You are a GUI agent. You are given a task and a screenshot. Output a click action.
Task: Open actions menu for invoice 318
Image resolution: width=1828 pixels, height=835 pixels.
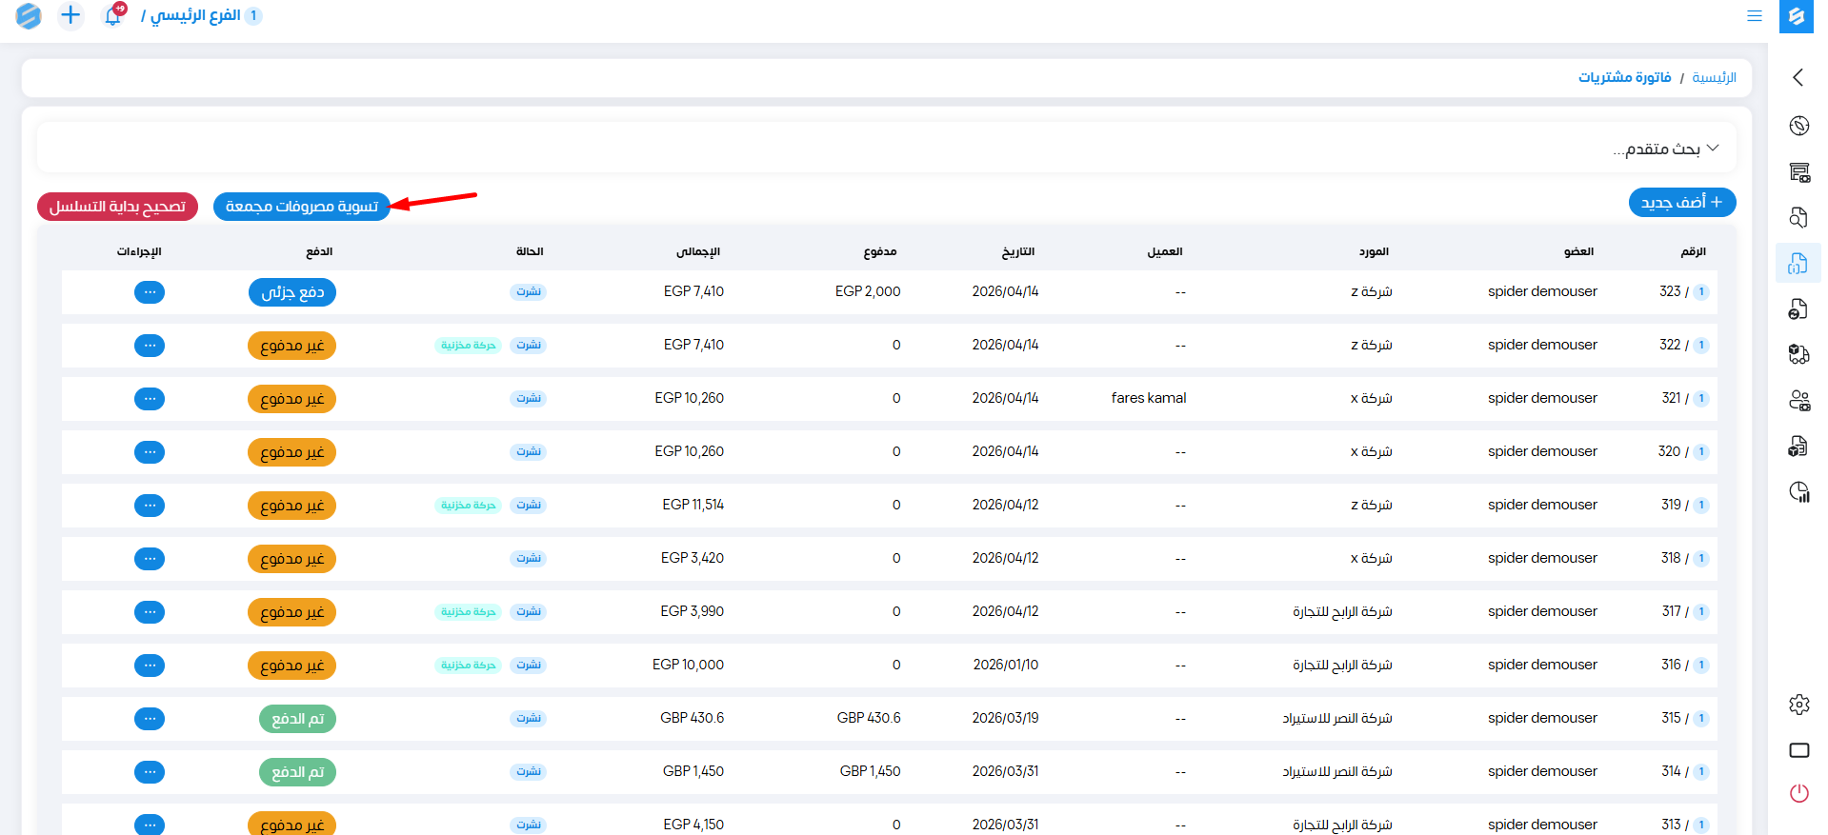click(150, 559)
